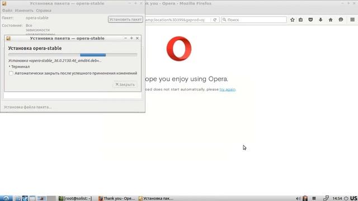Click the dark square tray icon

point(314,199)
